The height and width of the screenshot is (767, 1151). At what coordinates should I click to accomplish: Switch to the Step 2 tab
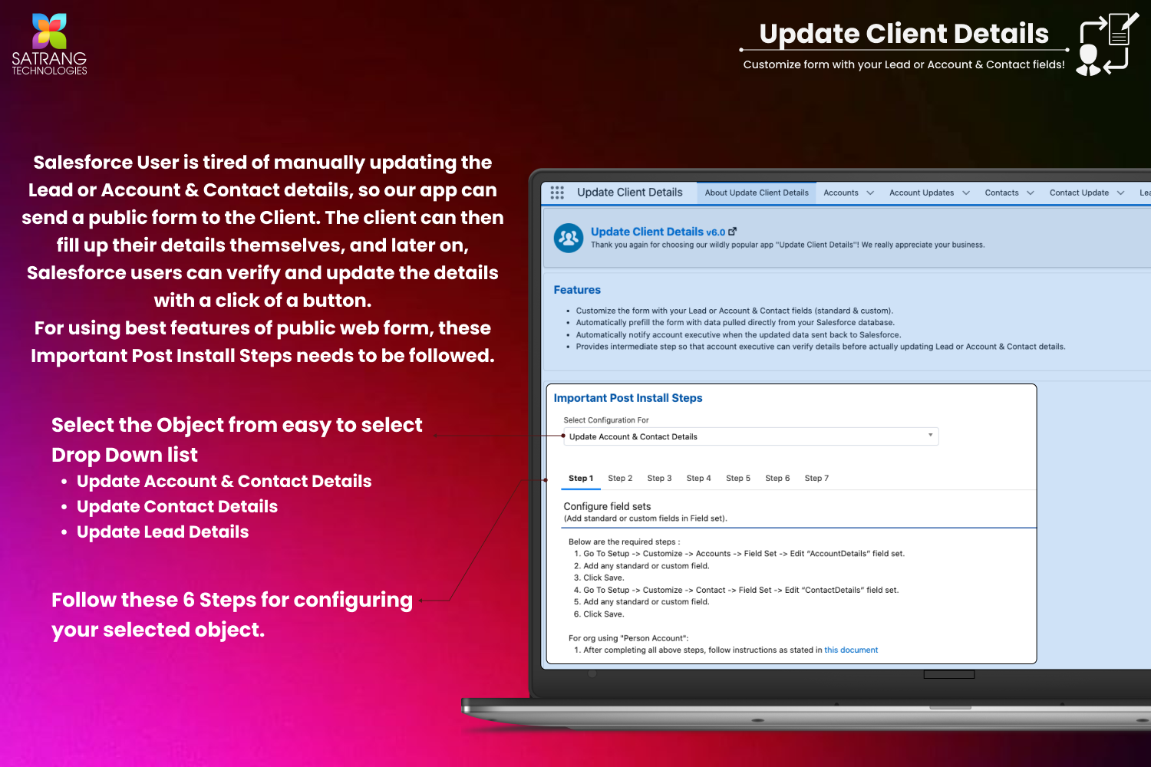coord(620,478)
